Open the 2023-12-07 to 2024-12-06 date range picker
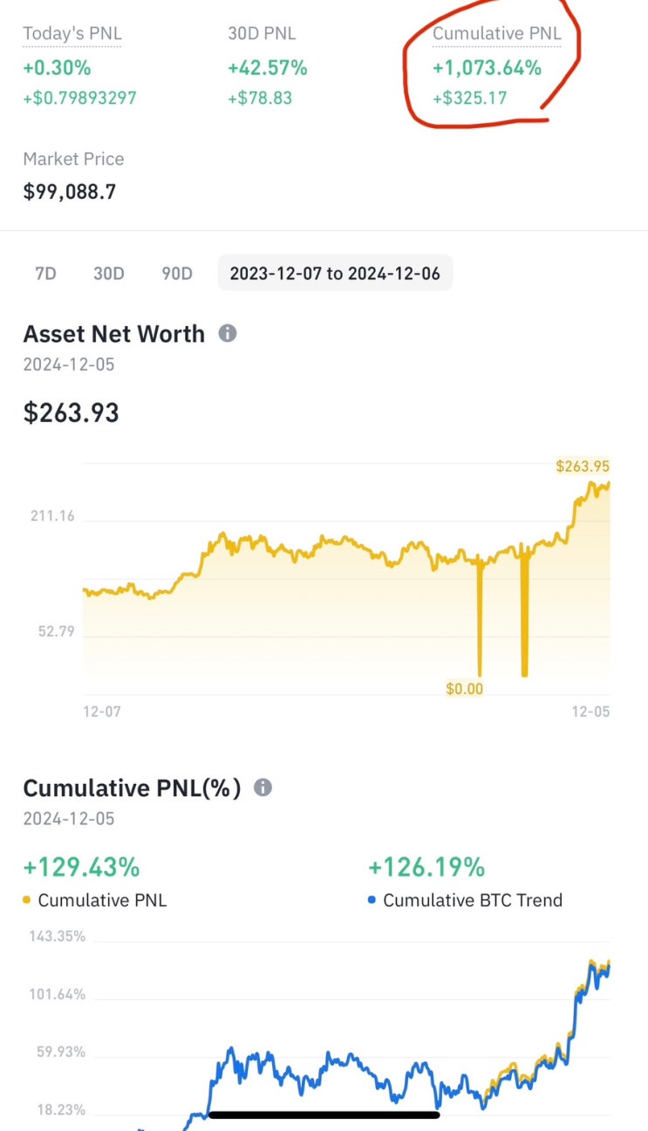 (335, 273)
